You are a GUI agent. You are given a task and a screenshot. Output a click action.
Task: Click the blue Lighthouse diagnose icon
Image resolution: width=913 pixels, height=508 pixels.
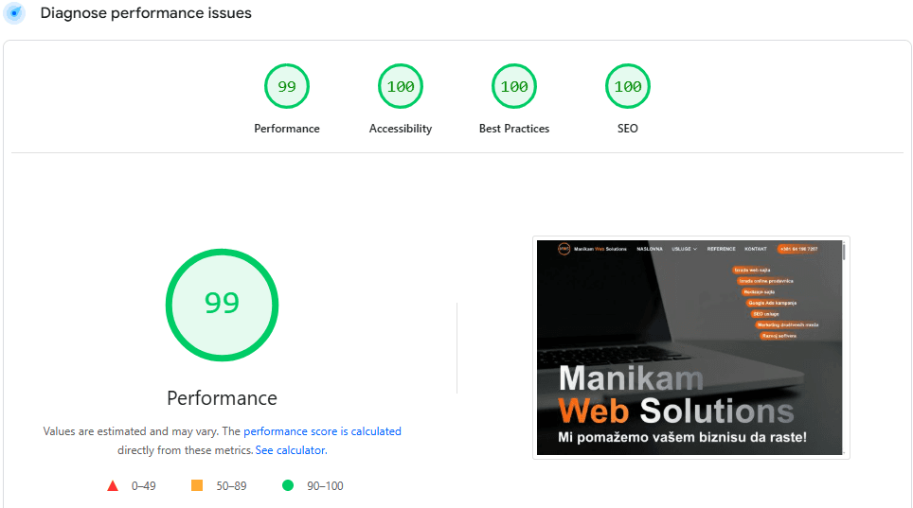14,13
